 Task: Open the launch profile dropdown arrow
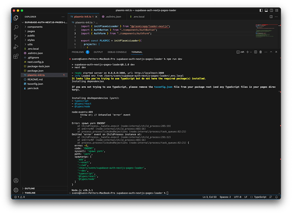[x=251, y=52]
